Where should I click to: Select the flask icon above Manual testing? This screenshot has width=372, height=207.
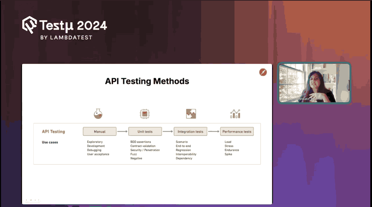coord(99,113)
